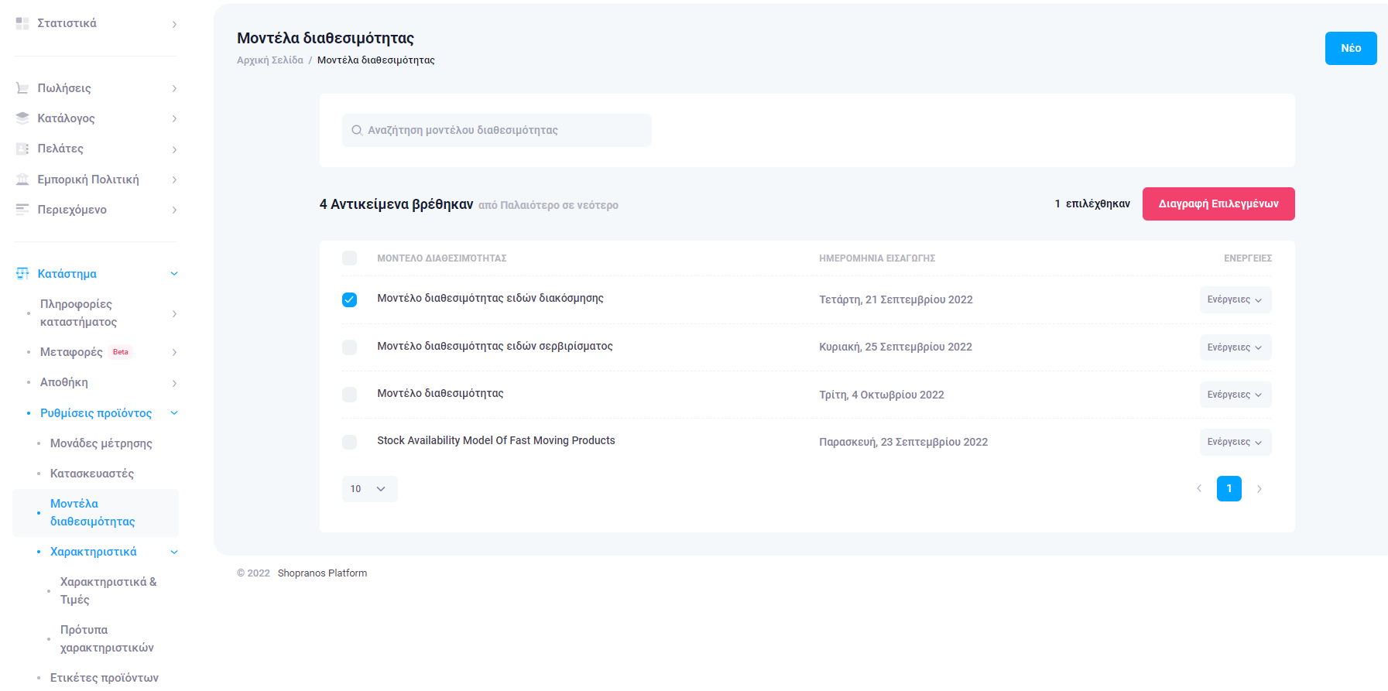Open Κατασκευαστές menu item
1388x691 pixels.
[91, 474]
